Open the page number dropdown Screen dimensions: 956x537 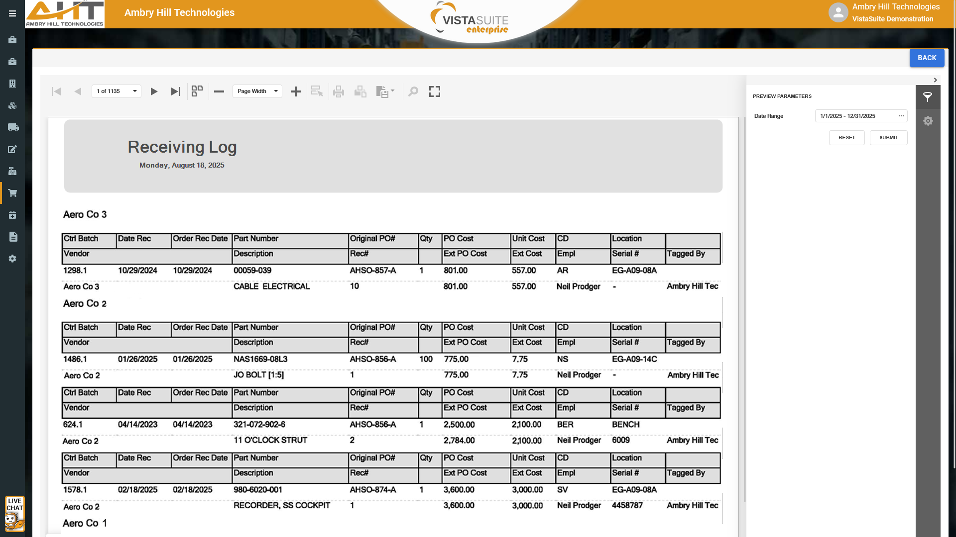[x=134, y=91]
